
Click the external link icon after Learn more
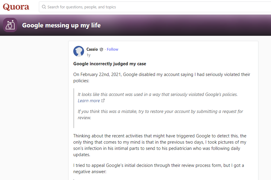pos(103,101)
